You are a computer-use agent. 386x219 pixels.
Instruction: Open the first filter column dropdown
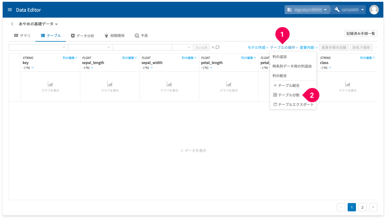pos(38,47)
